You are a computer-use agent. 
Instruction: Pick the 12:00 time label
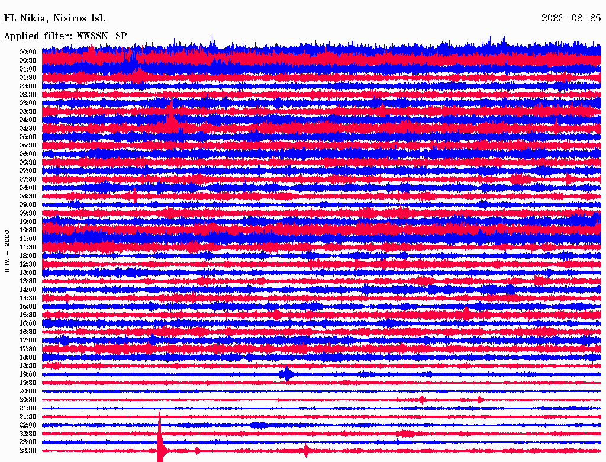coord(28,256)
